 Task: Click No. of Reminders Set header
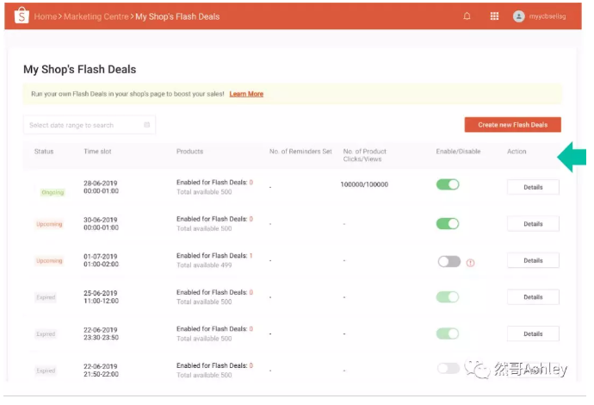[x=300, y=152]
